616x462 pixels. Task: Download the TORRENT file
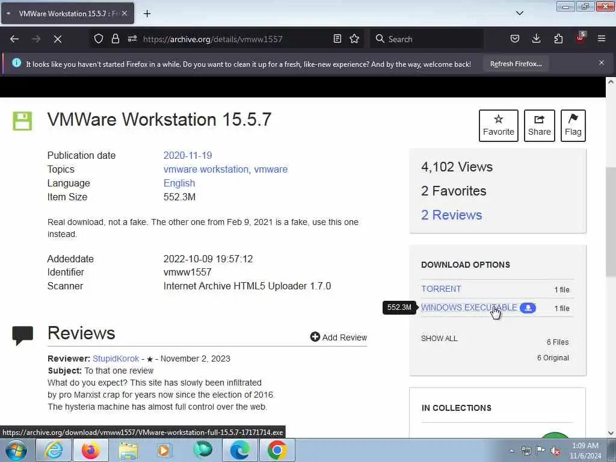441,289
